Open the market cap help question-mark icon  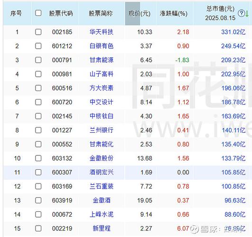coord(241,13)
